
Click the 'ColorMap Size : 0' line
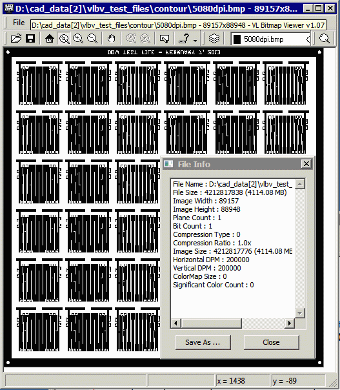click(x=200, y=276)
